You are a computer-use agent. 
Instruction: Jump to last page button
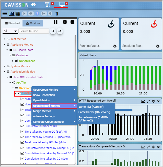coord(50,13)
